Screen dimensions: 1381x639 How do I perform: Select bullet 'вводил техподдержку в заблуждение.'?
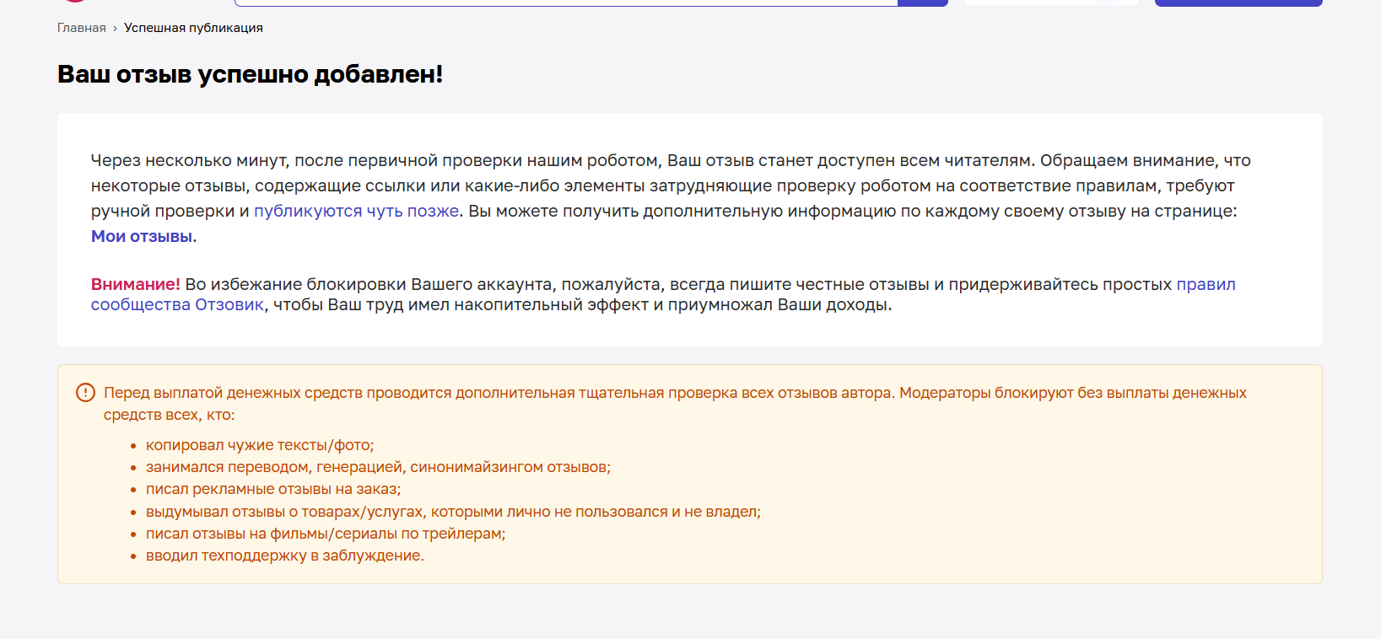click(x=285, y=556)
